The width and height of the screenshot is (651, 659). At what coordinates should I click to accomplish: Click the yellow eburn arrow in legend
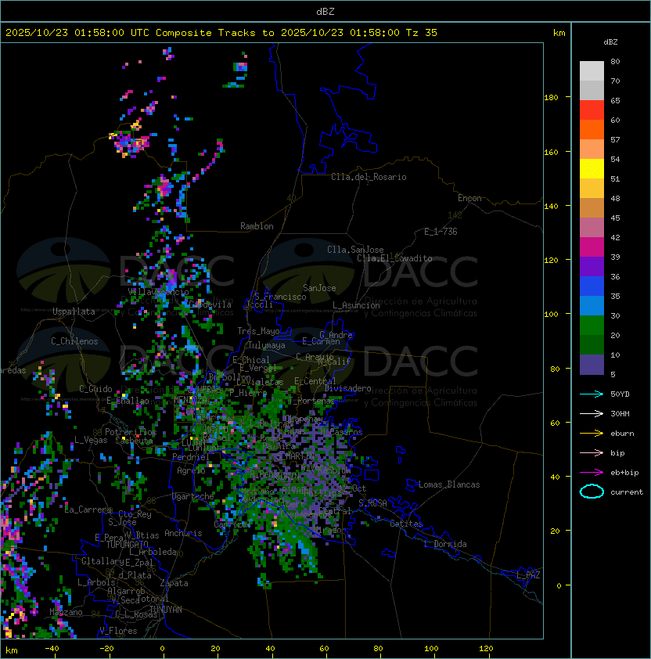pyautogui.click(x=592, y=434)
